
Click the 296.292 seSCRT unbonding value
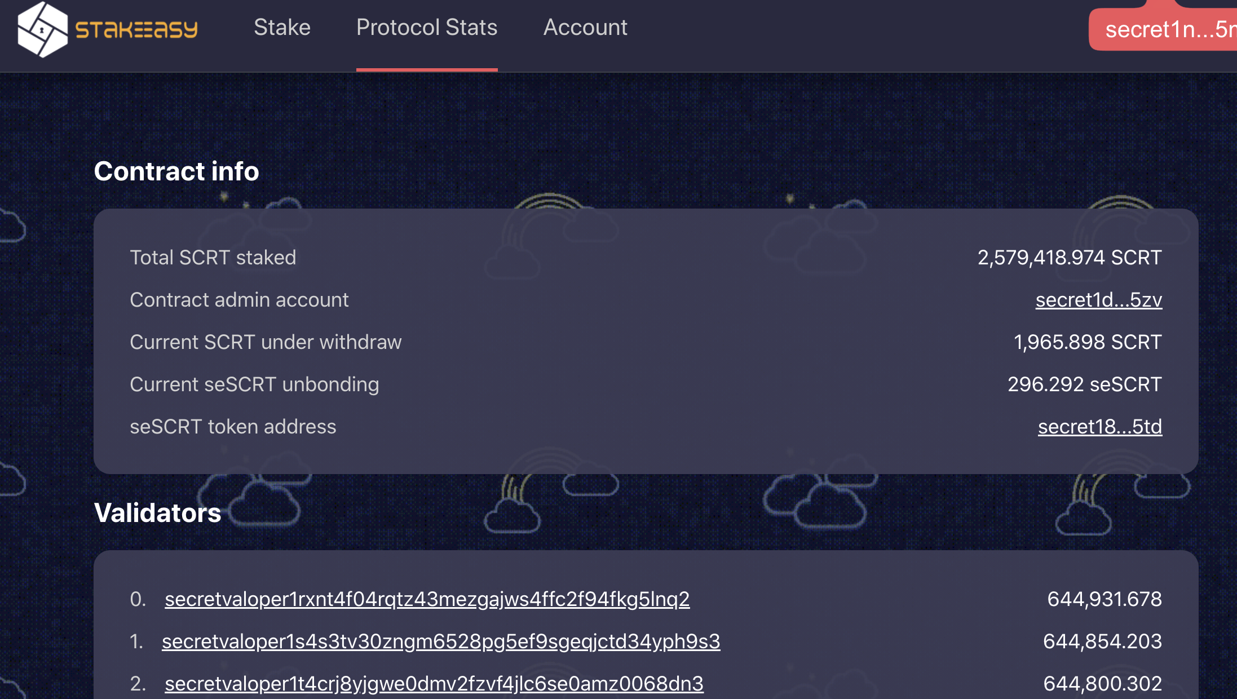pos(1084,384)
